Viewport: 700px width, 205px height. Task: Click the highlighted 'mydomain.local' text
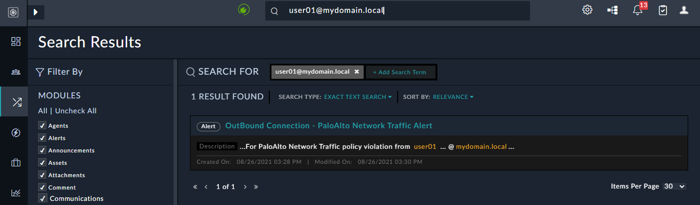[481, 147]
